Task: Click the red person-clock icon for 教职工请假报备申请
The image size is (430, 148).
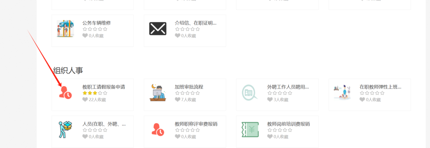Action: 66,92
